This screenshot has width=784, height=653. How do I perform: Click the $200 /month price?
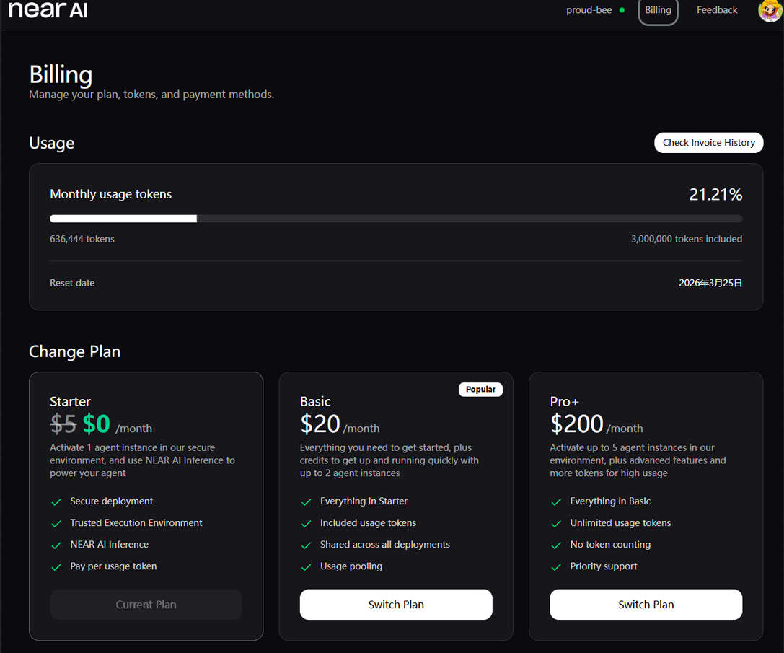click(596, 424)
